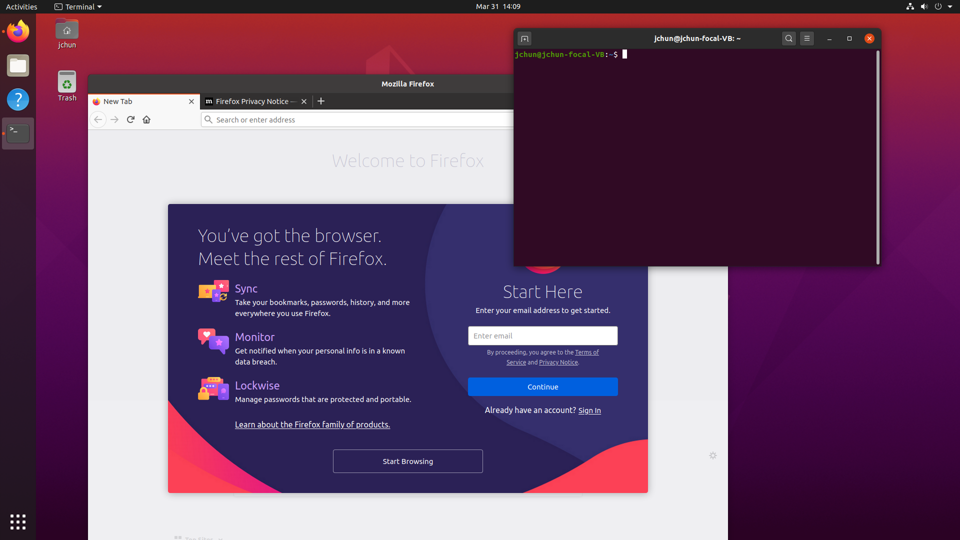Open the clock and calendar dropdown

point(498,6)
